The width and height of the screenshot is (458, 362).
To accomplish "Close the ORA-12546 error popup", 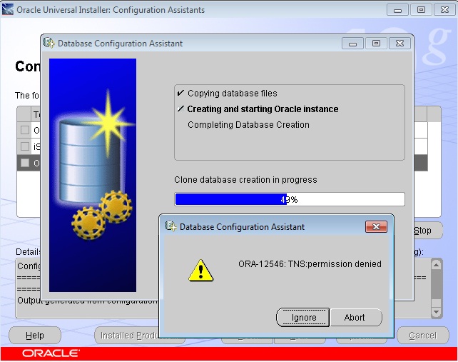I will pyautogui.click(x=375, y=226).
